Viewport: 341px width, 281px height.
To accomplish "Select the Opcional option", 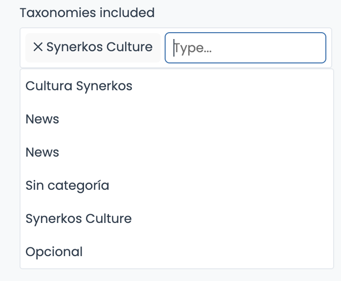I will 54,252.
